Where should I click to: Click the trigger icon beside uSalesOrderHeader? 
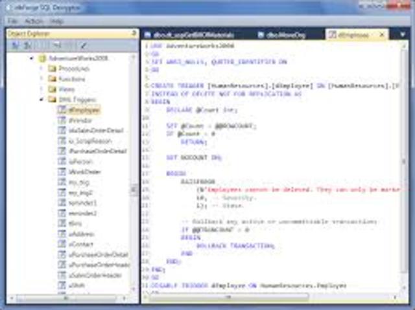(x=62, y=275)
